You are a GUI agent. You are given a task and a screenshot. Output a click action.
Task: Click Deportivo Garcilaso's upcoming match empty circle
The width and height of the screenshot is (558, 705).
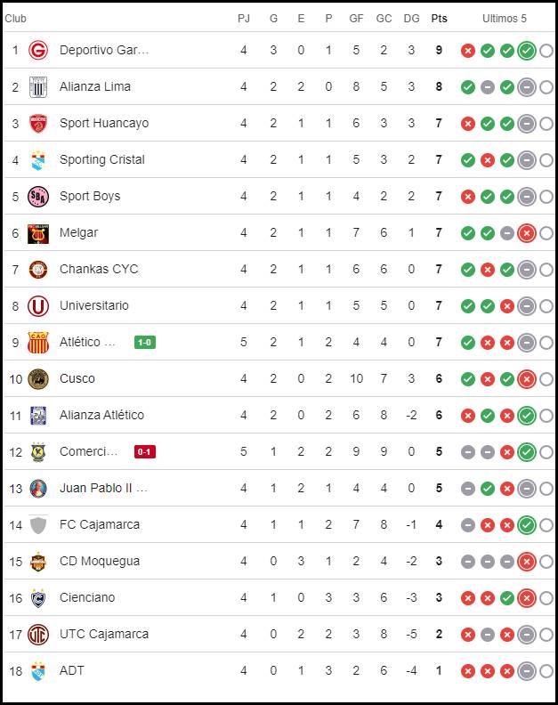point(546,51)
